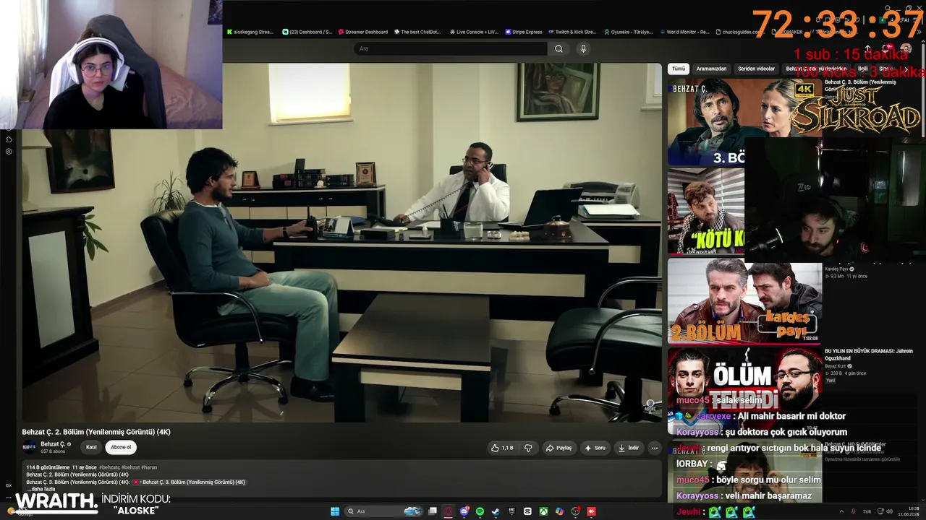
Task: Show hidden system tray icons
Action: (841, 511)
